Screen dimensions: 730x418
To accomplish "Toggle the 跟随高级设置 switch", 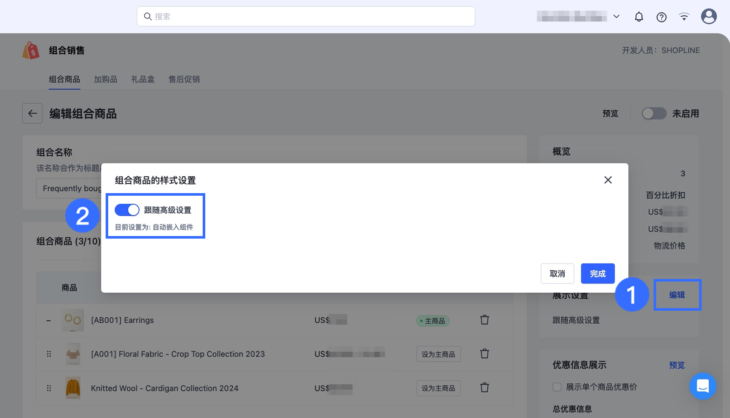I will pyautogui.click(x=127, y=210).
